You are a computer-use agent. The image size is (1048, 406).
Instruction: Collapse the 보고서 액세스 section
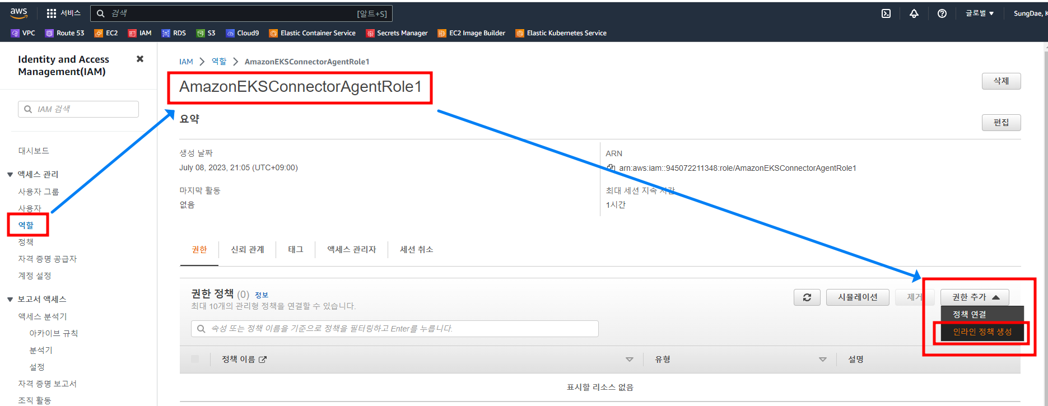[10, 300]
